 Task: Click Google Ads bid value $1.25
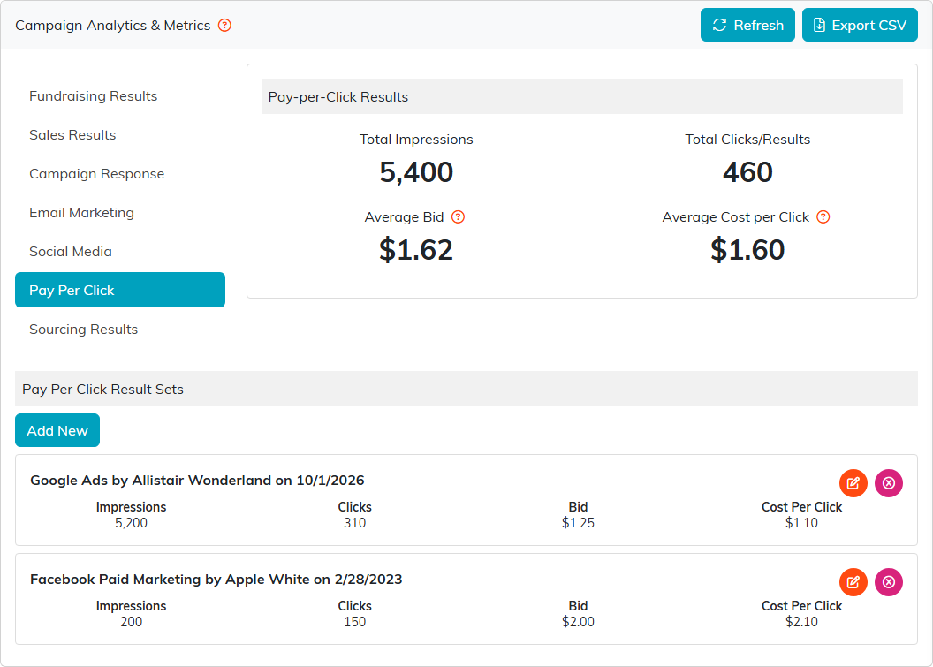(579, 523)
